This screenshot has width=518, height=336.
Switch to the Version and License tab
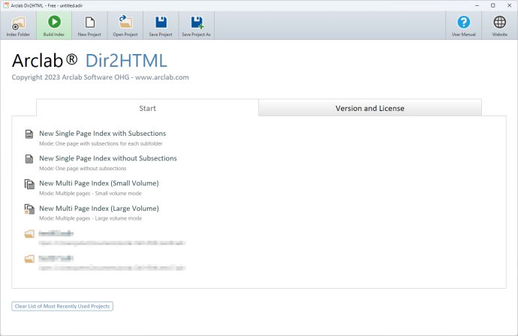pos(370,108)
